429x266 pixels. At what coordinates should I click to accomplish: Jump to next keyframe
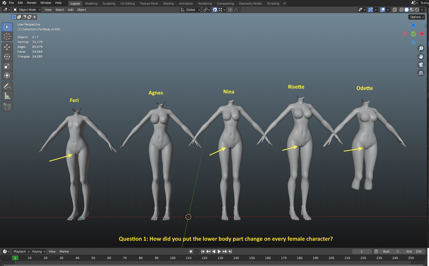tap(225, 251)
